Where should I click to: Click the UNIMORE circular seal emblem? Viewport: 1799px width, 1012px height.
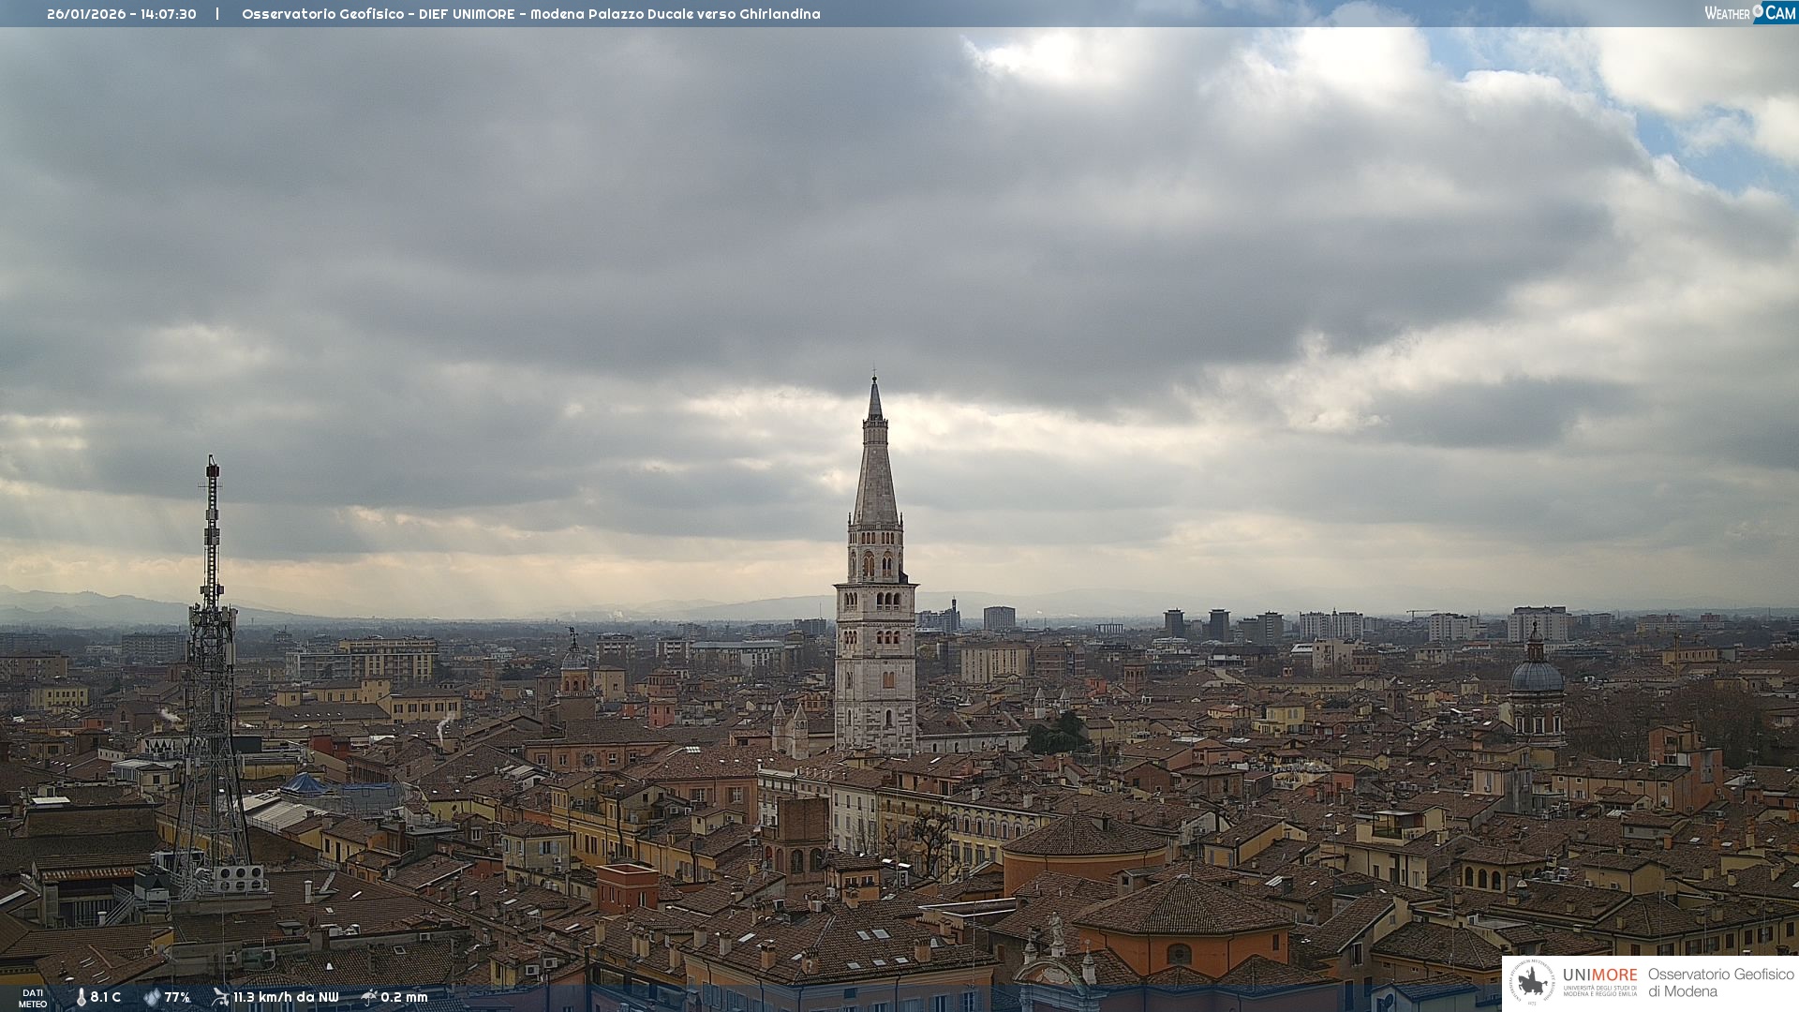click(x=1533, y=982)
